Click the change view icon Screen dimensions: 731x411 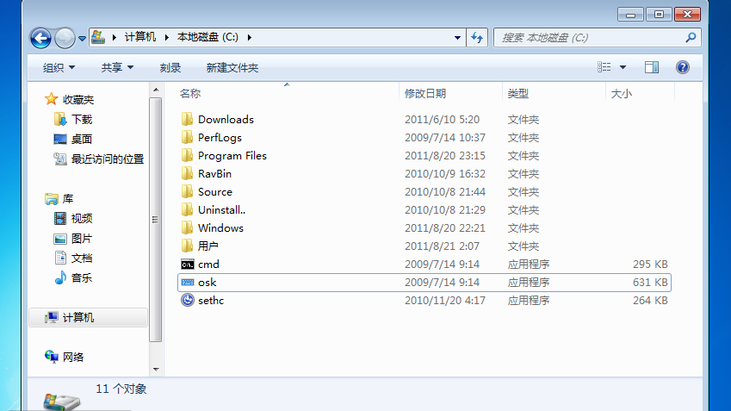click(x=604, y=67)
